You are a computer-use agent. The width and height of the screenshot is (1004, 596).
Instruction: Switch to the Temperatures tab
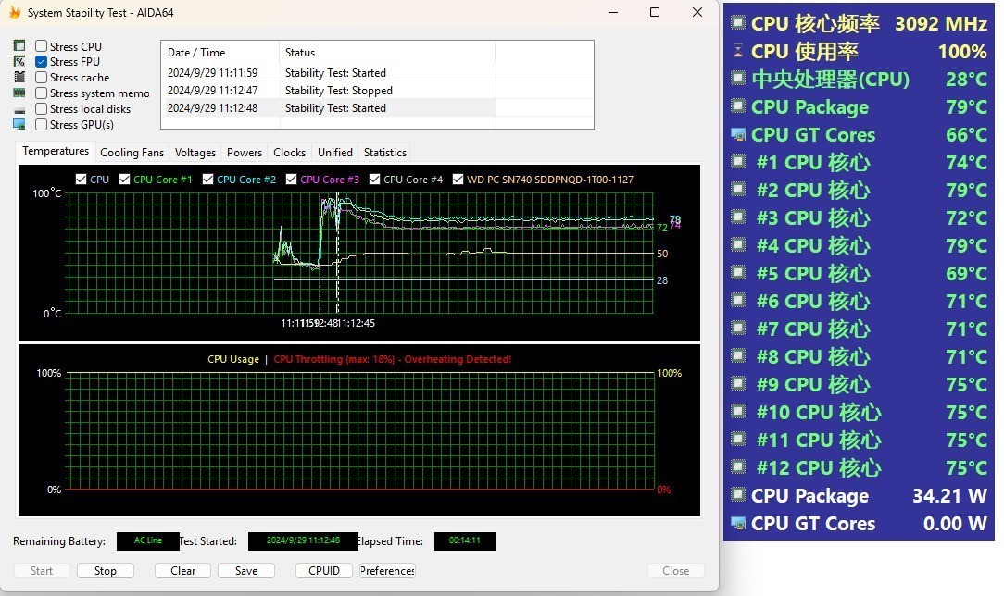[x=56, y=151]
